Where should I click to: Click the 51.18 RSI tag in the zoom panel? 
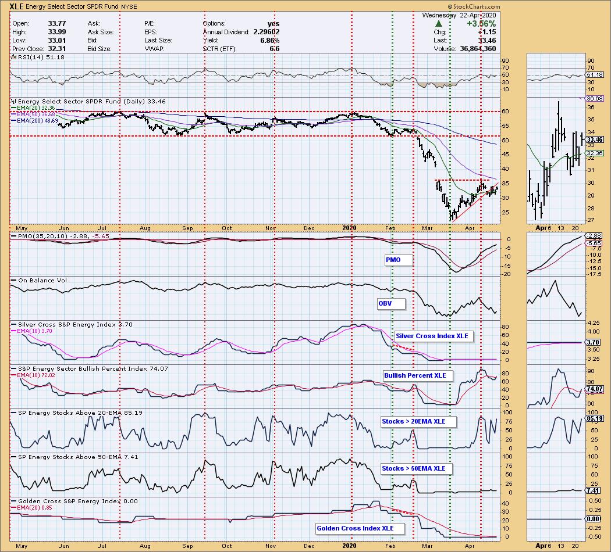click(x=594, y=75)
